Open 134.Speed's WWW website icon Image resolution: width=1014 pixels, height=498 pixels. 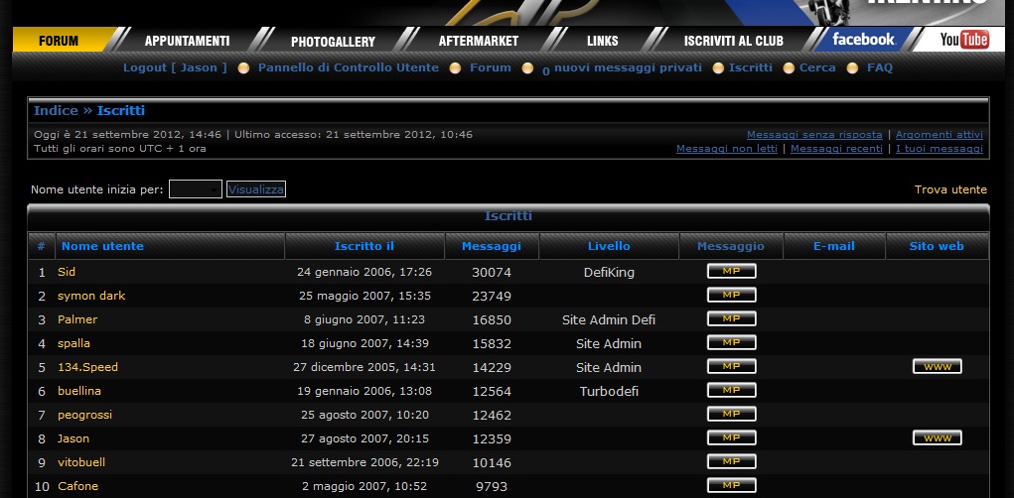[x=937, y=367]
